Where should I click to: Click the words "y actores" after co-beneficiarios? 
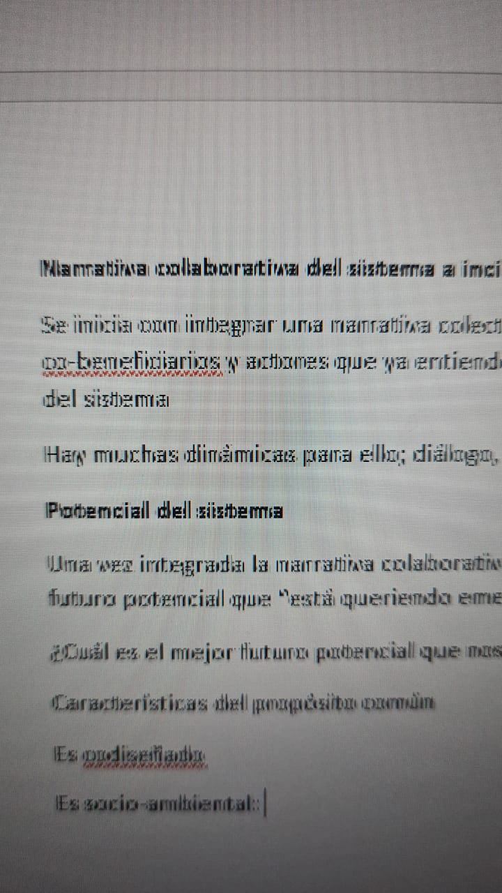(268, 362)
